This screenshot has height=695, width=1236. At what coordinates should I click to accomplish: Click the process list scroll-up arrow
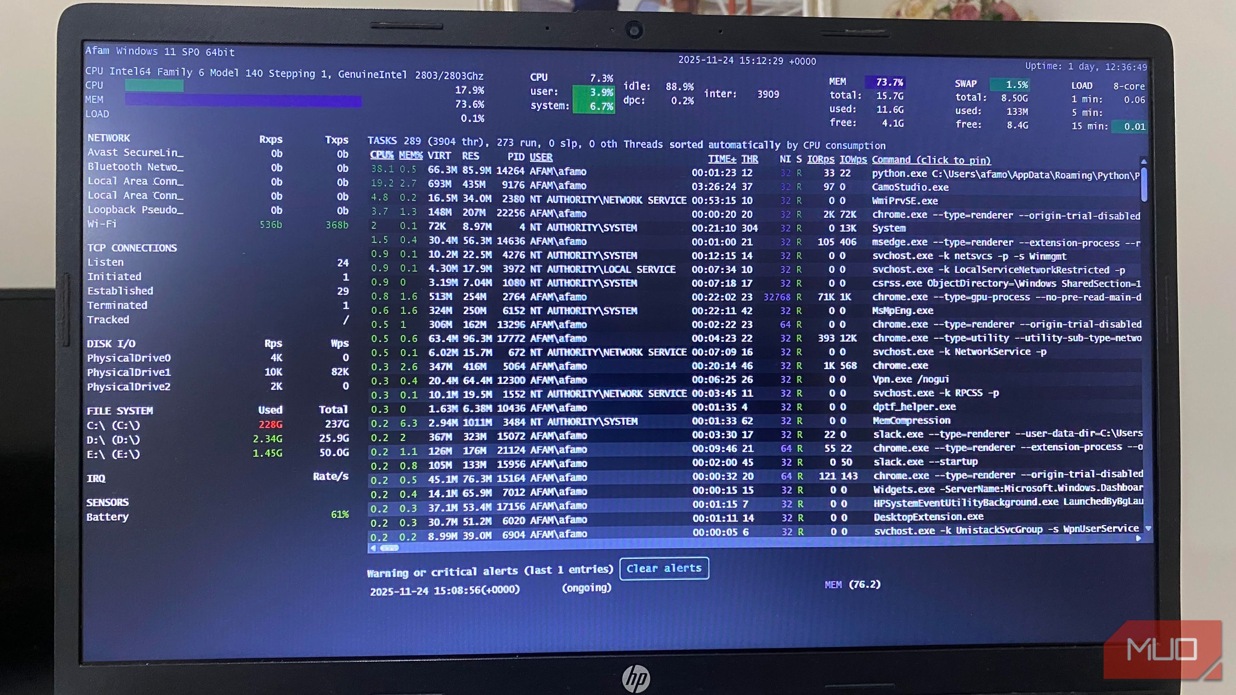pyautogui.click(x=1143, y=162)
